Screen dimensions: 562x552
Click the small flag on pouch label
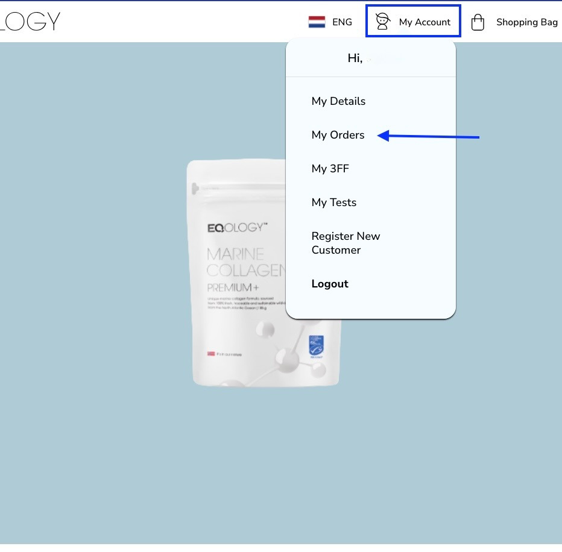[x=211, y=354]
